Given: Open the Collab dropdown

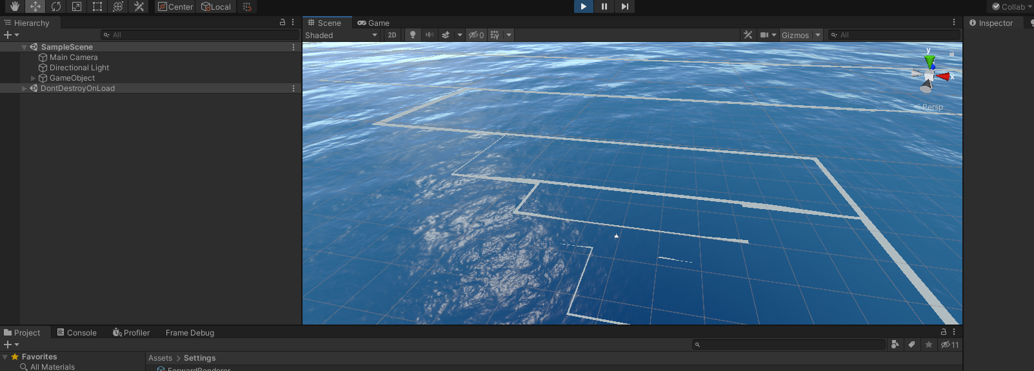Looking at the screenshot, I should point(1011,6).
